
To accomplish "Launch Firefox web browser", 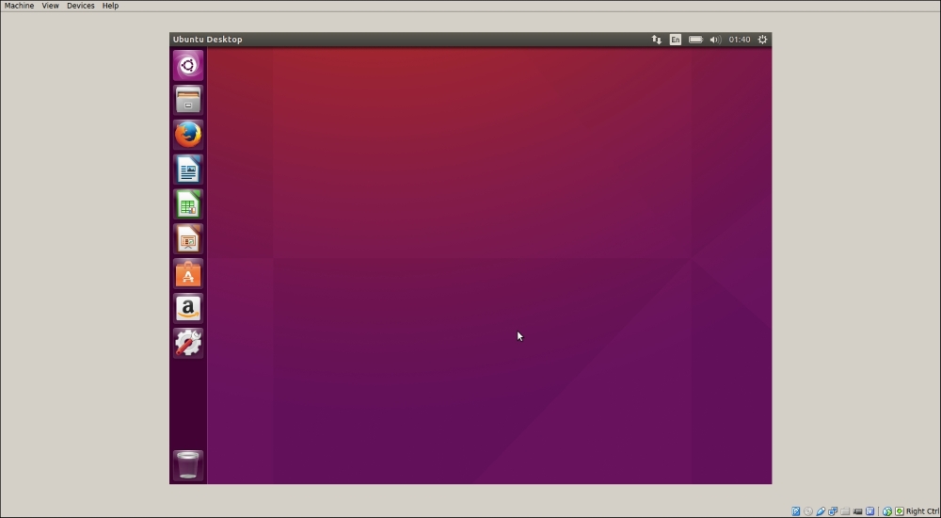I will tap(188, 135).
